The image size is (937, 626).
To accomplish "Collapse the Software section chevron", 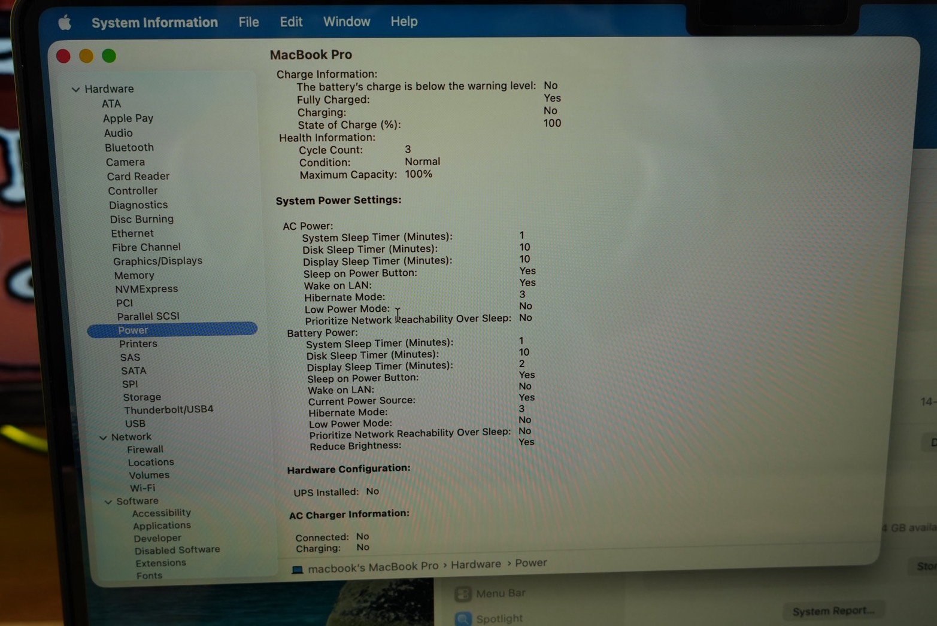I will (x=108, y=502).
